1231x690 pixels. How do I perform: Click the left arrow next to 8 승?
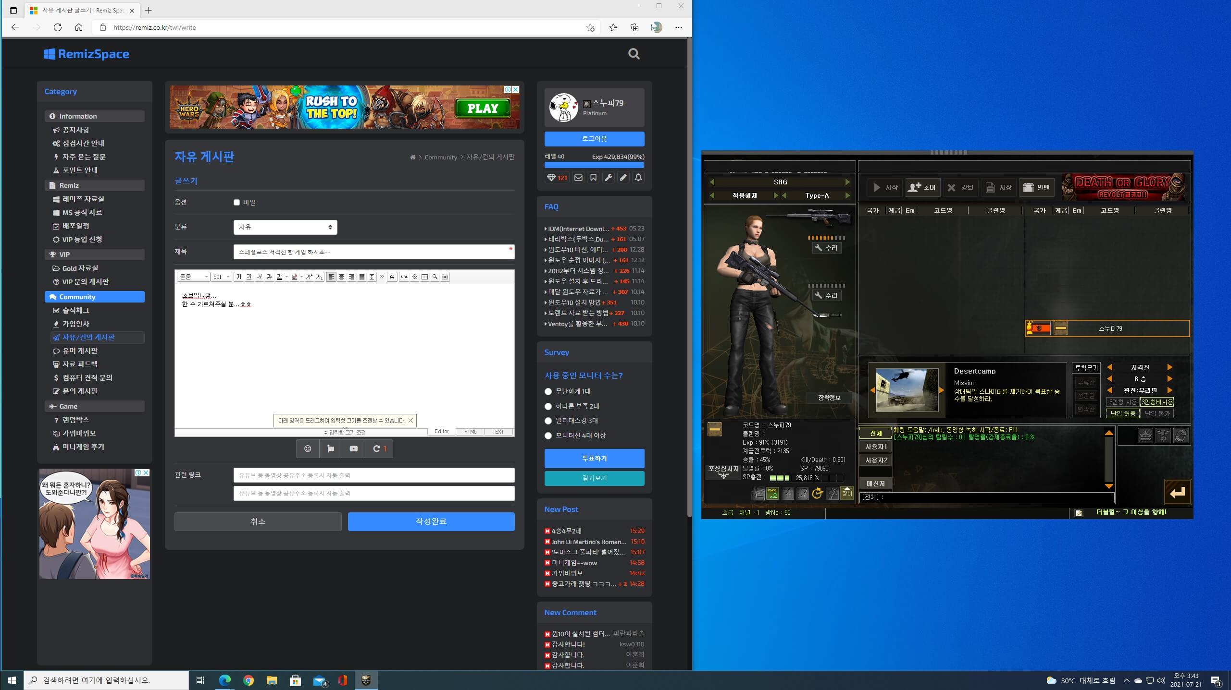click(1109, 379)
